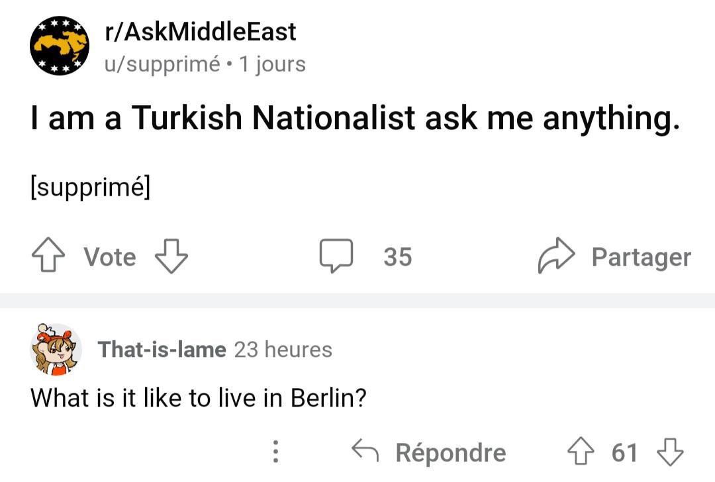Screen dimensions: 715x482
Task: Go to r/AskMiddleEast subreddit
Action: coord(201,32)
